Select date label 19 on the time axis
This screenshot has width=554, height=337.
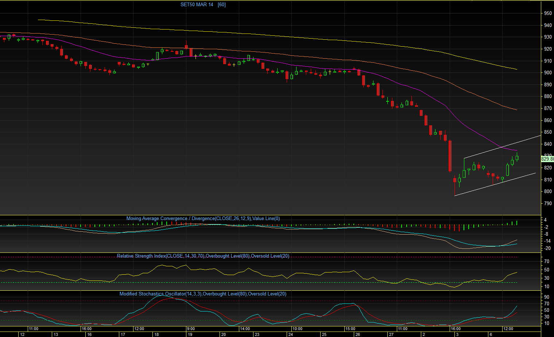pos(190,334)
